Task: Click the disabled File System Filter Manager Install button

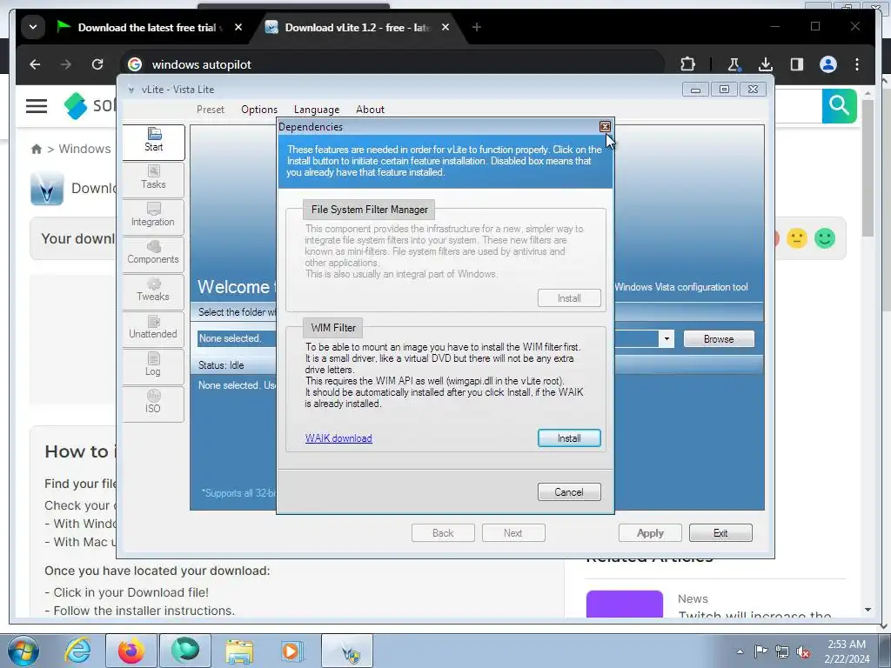Action: point(569,298)
